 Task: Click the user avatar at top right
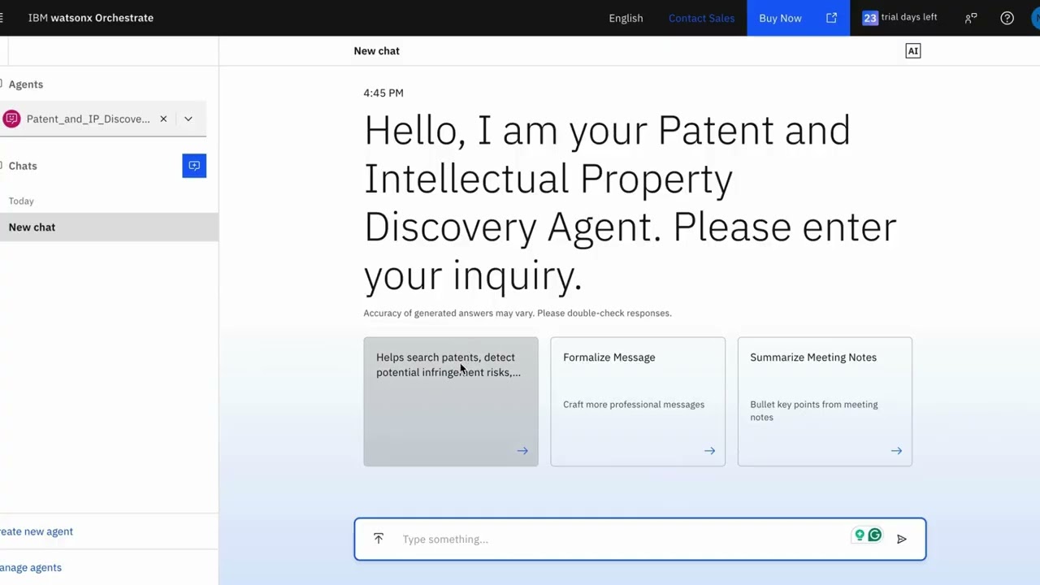click(1036, 18)
